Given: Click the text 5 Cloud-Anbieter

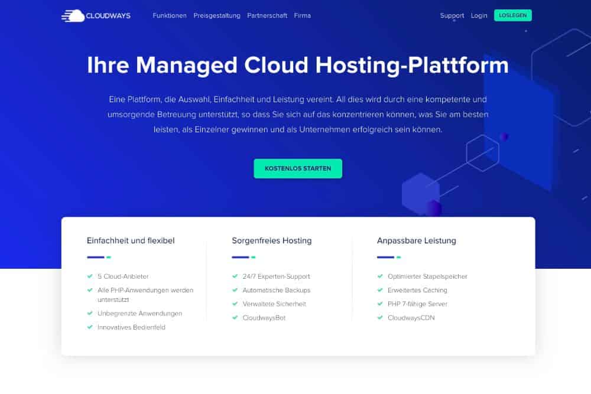Looking at the screenshot, I should 123,276.
